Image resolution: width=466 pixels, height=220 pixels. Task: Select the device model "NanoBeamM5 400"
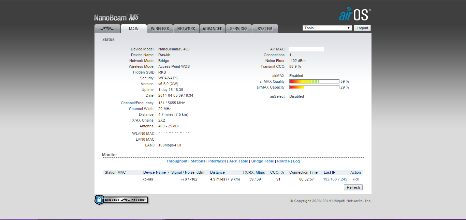pyautogui.click(x=174, y=49)
